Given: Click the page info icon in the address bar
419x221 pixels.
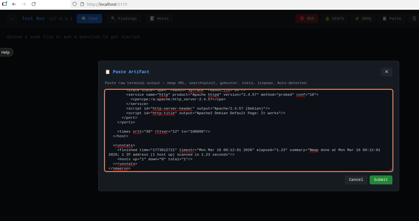Looking at the screenshot, I should pos(82,4).
